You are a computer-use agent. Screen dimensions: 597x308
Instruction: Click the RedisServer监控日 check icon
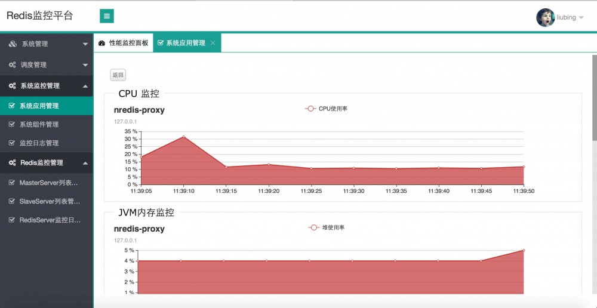point(12,220)
